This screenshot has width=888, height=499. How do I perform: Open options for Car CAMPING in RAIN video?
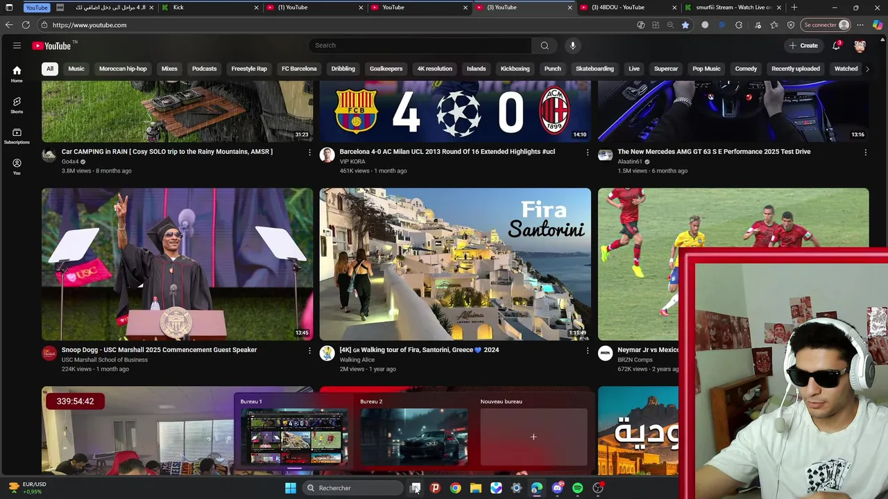tap(309, 152)
